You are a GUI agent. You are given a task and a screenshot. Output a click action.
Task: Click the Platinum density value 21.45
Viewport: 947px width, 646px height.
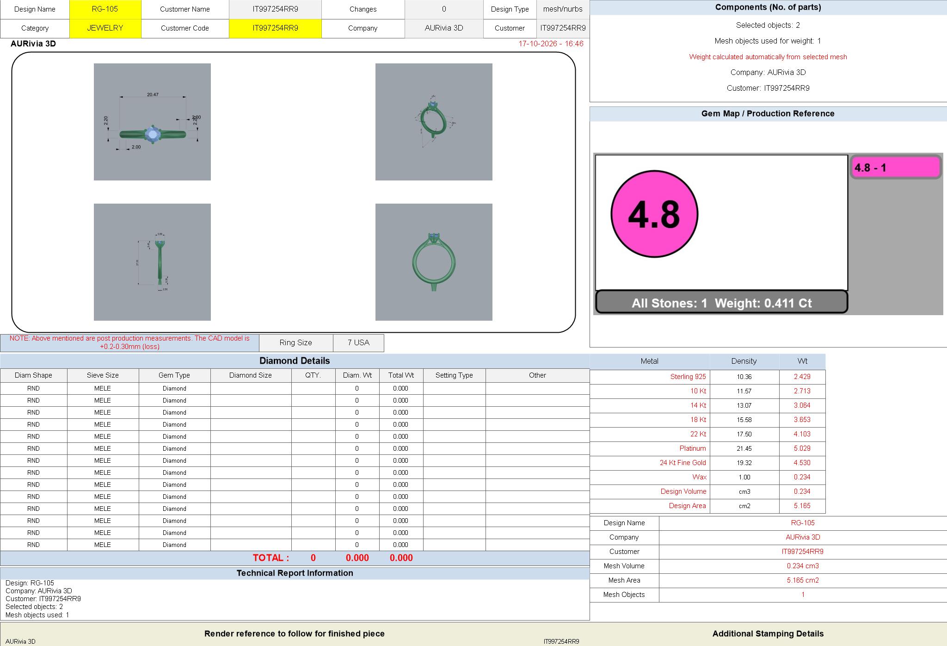tap(744, 448)
